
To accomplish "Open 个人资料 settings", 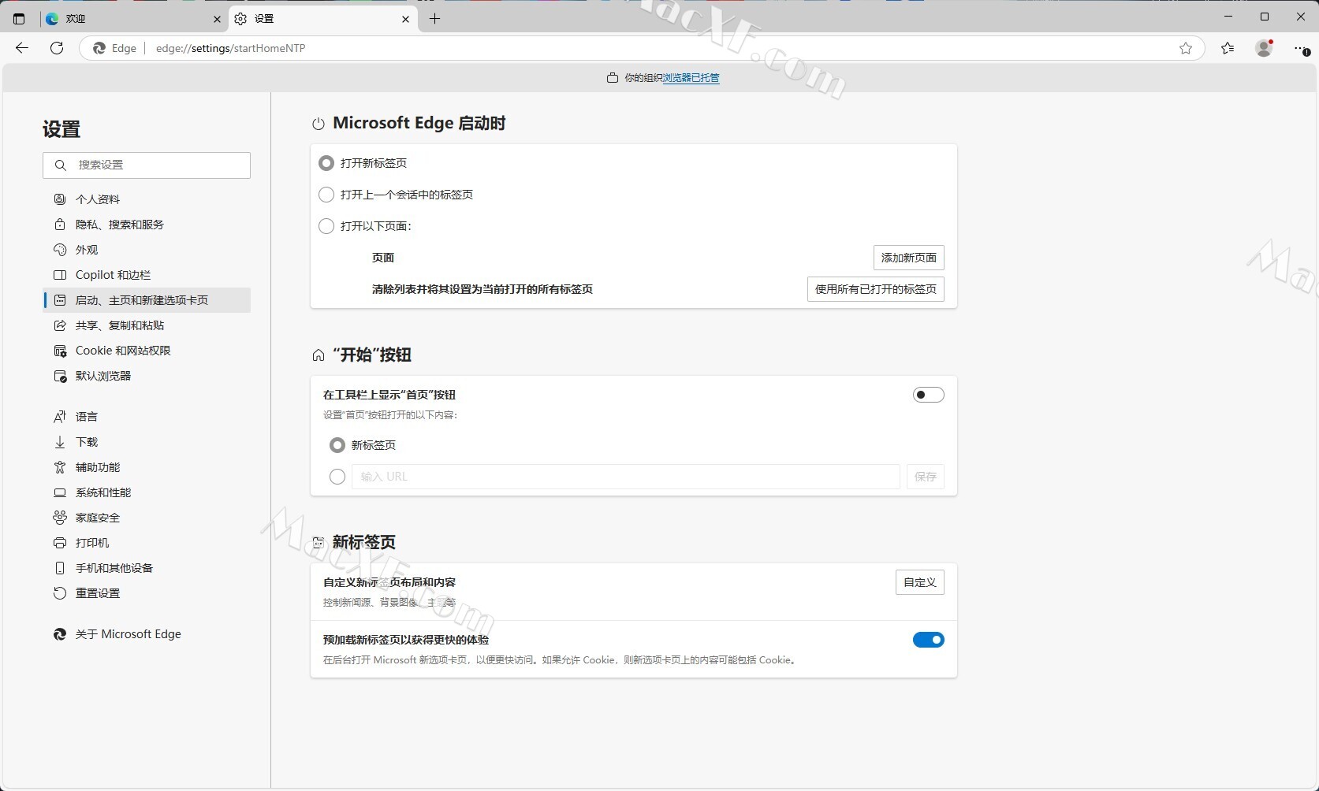I will click(x=147, y=199).
